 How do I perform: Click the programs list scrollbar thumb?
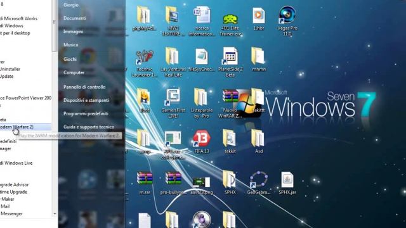tap(55, 25)
